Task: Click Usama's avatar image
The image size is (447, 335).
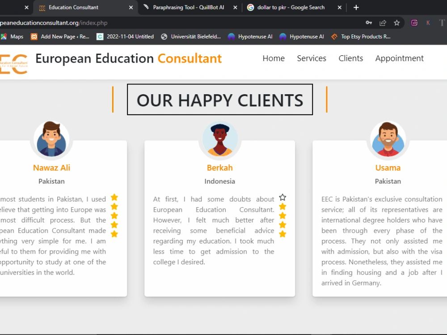Action: point(388,139)
